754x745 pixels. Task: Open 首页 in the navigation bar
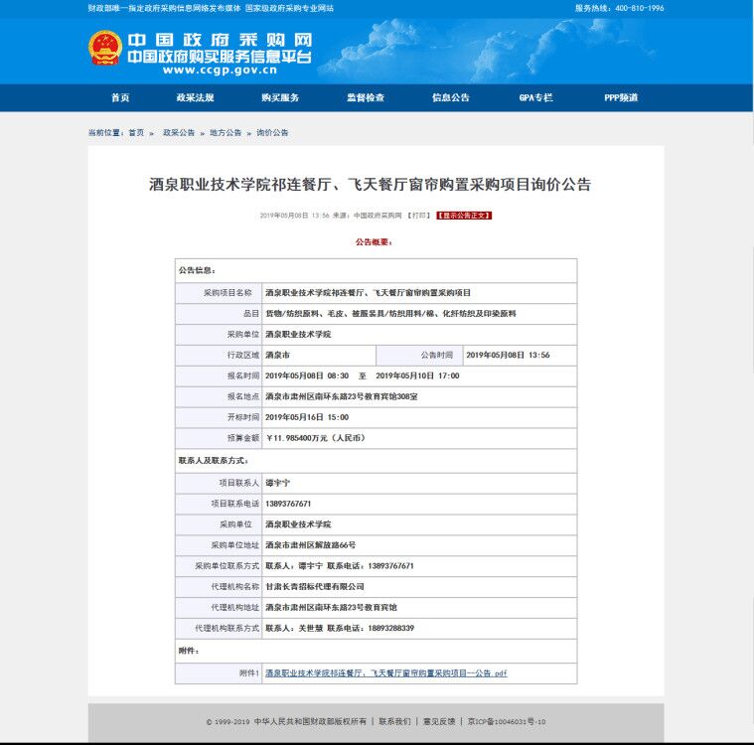point(120,98)
